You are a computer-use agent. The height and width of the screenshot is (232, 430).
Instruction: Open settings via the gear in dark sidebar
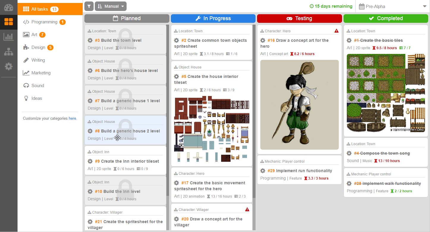click(9, 67)
